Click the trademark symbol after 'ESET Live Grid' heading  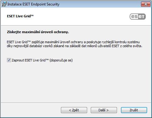pyautogui.click(x=32, y=16)
